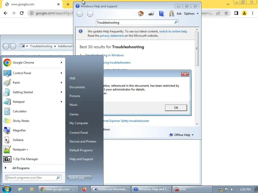Expand Getting Started submenu arrow
This screenshot has width=258, height=193.
61,92
